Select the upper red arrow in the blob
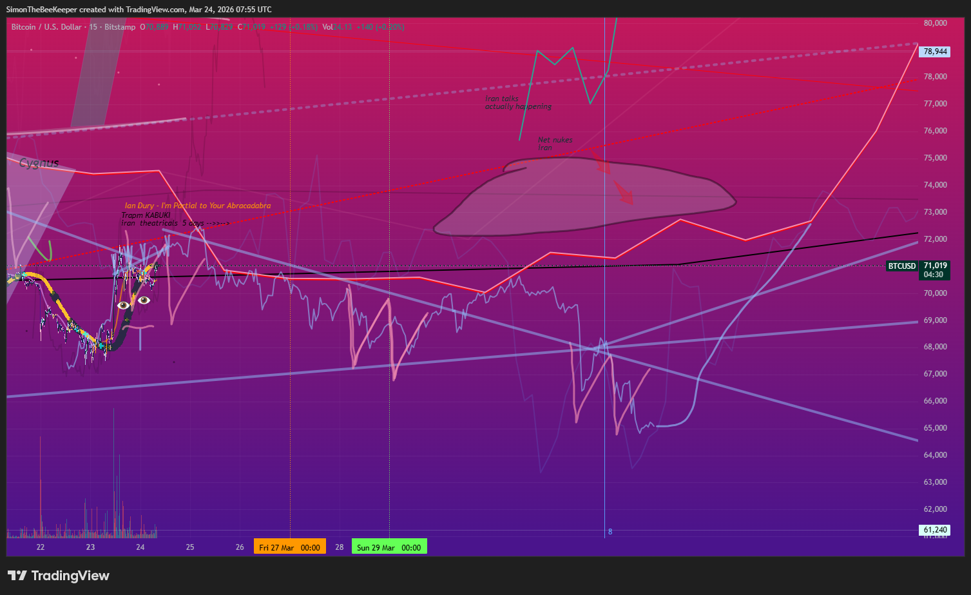 point(602,162)
